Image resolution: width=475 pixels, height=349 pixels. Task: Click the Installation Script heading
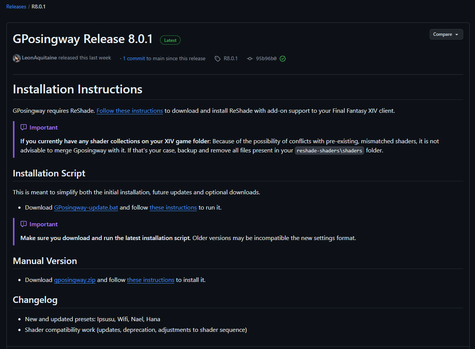[x=49, y=173]
